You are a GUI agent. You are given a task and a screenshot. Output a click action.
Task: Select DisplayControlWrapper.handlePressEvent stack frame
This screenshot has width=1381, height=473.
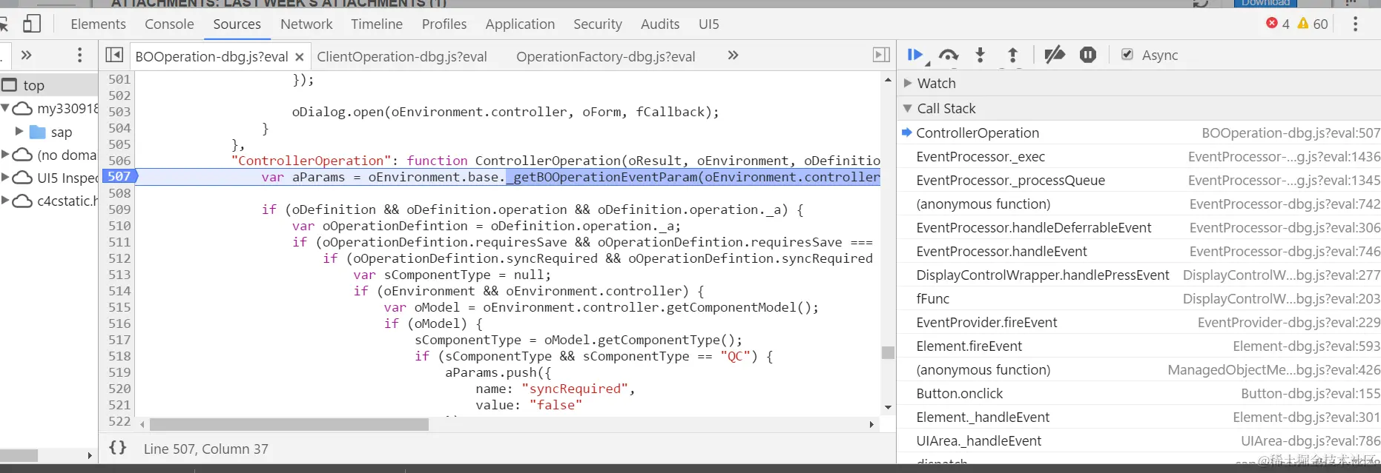[1139, 275]
